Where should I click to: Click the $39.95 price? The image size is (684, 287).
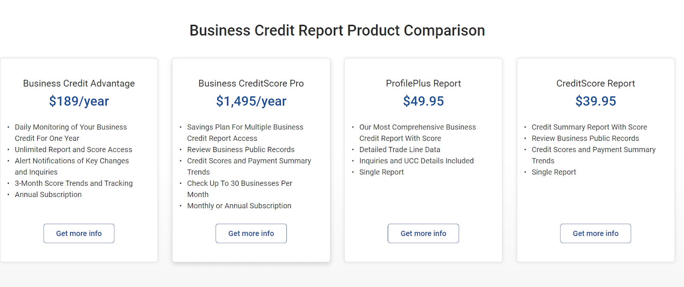596,101
